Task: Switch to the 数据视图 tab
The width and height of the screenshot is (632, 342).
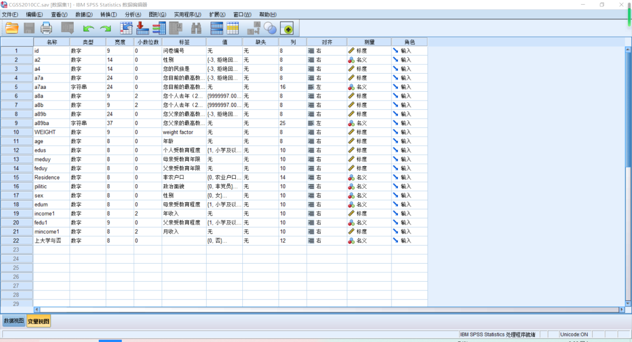Action: click(13, 321)
